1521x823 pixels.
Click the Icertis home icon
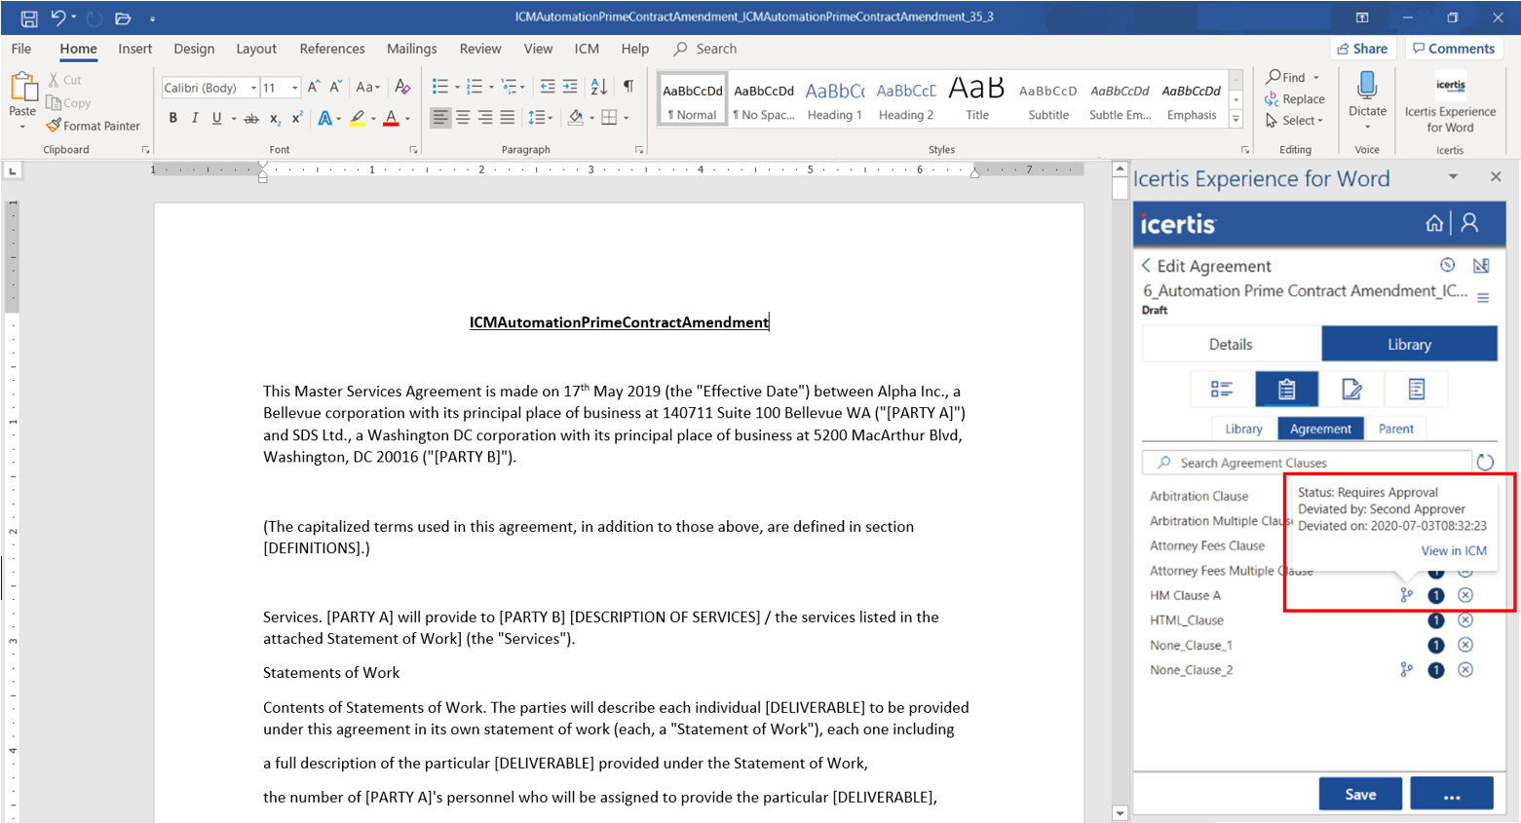coord(1433,224)
